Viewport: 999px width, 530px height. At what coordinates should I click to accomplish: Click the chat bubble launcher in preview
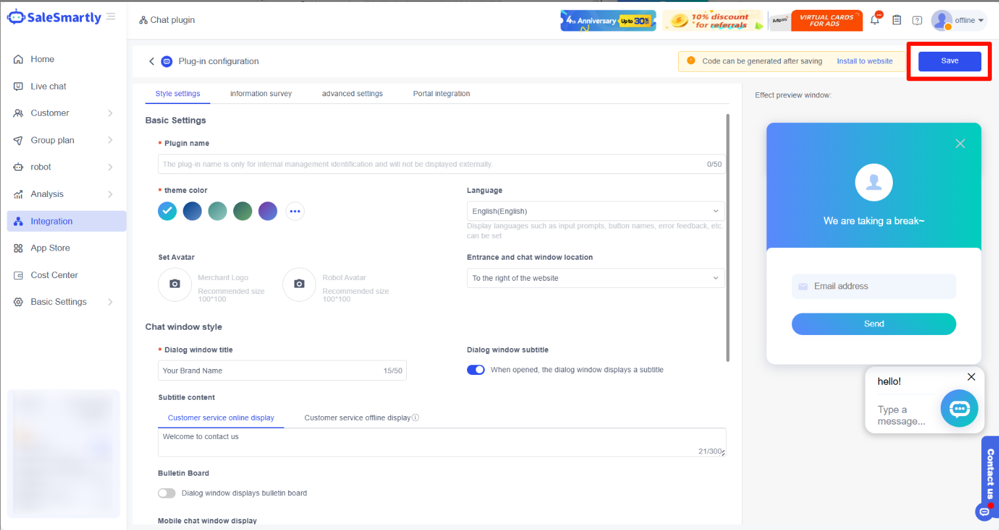point(959,409)
